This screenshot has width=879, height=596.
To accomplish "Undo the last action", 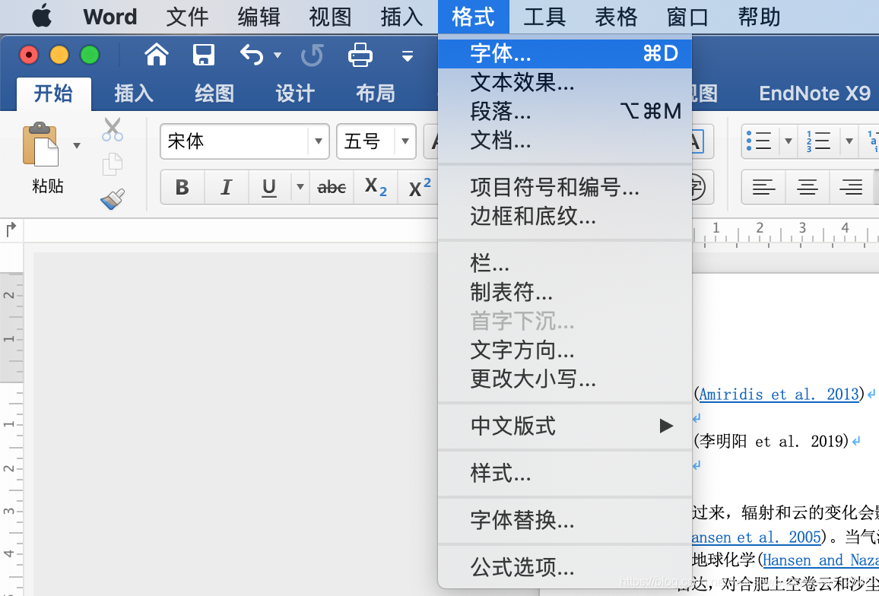I will pos(251,55).
